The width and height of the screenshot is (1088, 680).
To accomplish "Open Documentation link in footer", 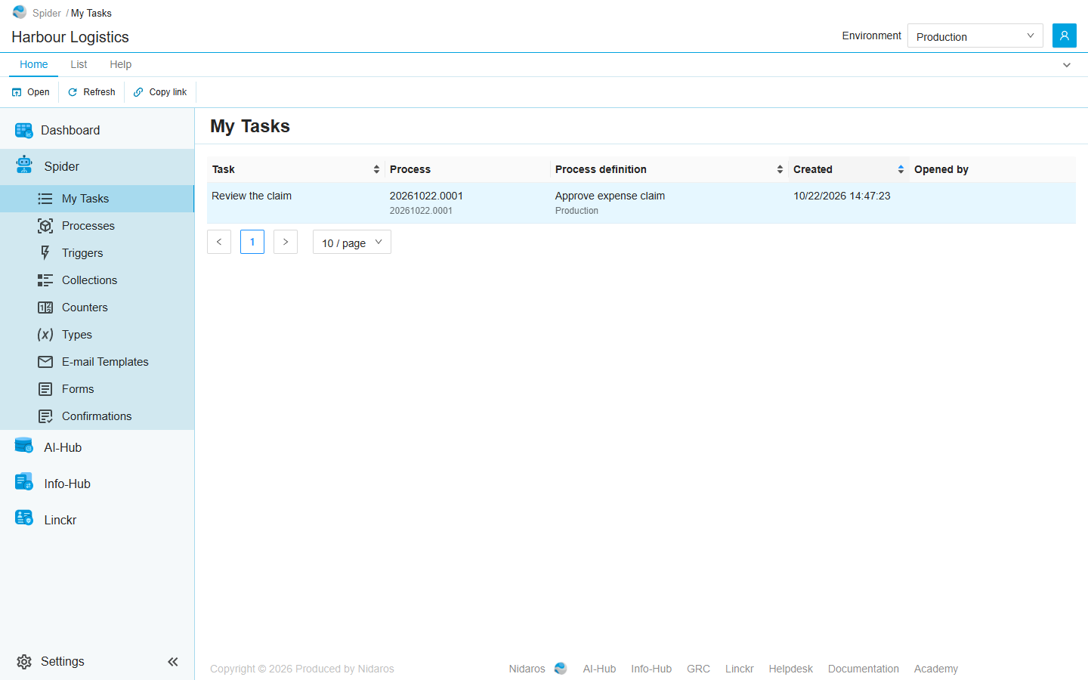I will 864,669.
